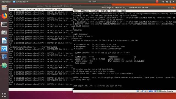Open Visualitza menu in the Cliente1 window
The image size is (176, 99).
(95, 11)
